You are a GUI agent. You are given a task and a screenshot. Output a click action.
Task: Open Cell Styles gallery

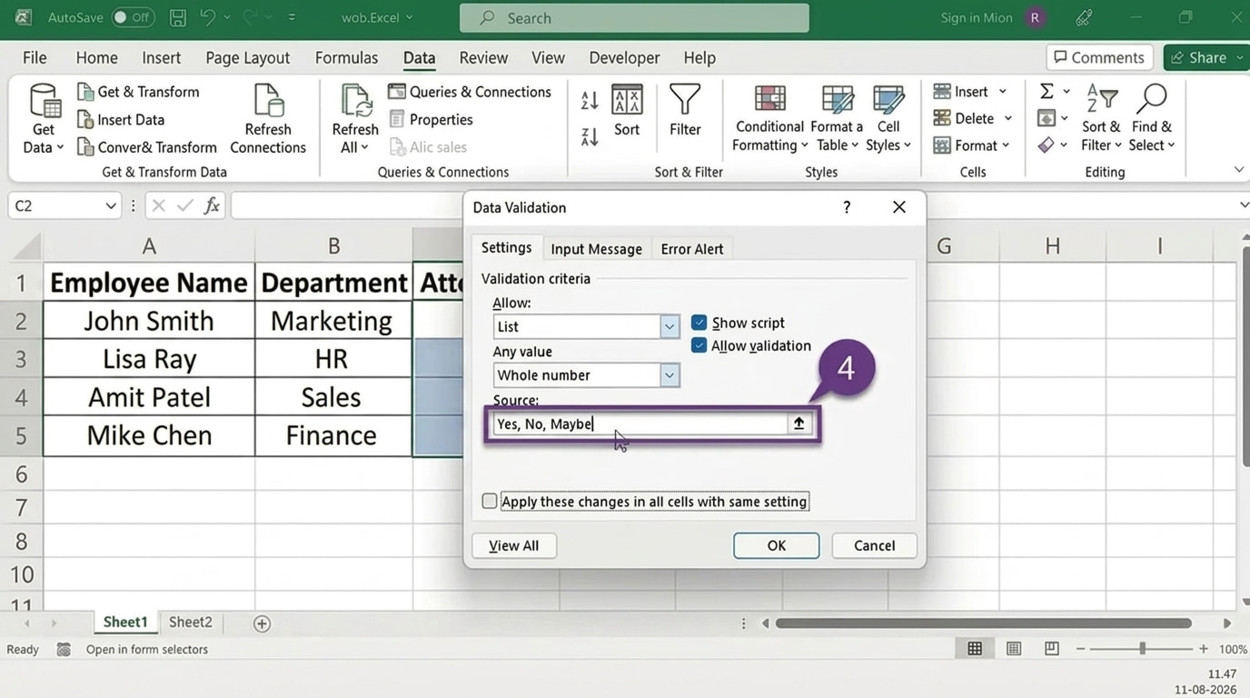(x=888, y=119)
